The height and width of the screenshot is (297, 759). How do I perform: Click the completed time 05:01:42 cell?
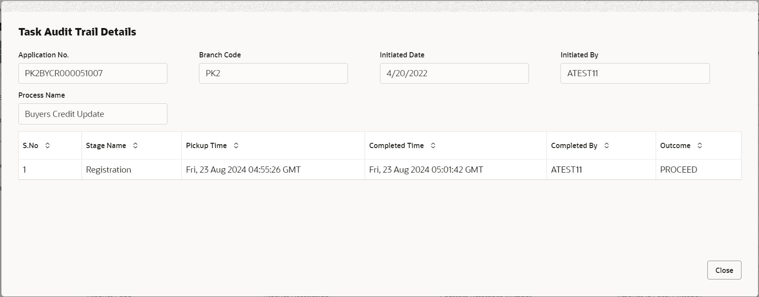(x=456, y=170)
